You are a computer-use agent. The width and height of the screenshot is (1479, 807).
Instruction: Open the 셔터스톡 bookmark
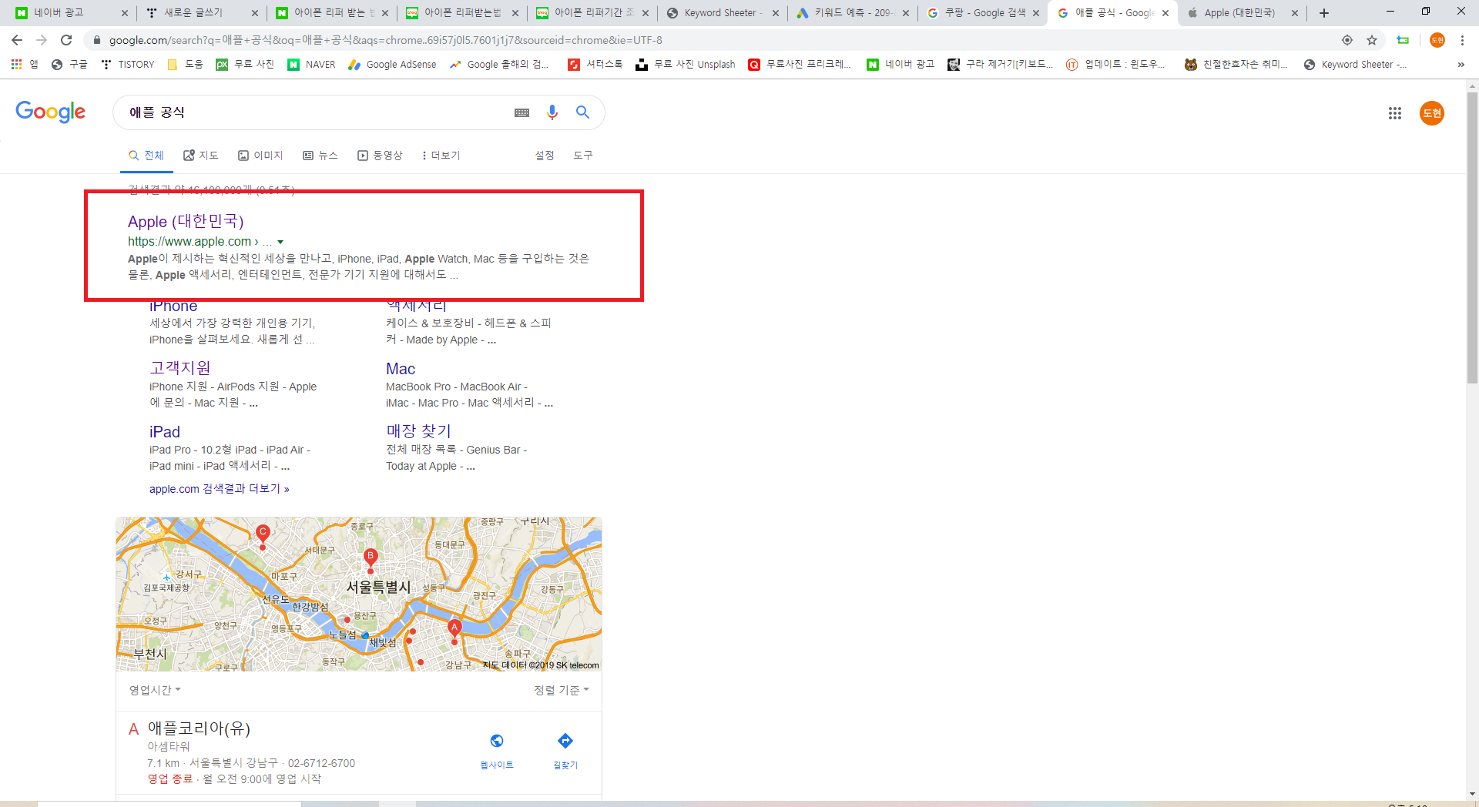coord(595,65)
